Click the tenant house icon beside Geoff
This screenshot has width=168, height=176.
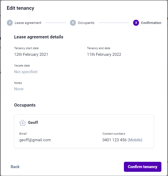coord(22,123)
